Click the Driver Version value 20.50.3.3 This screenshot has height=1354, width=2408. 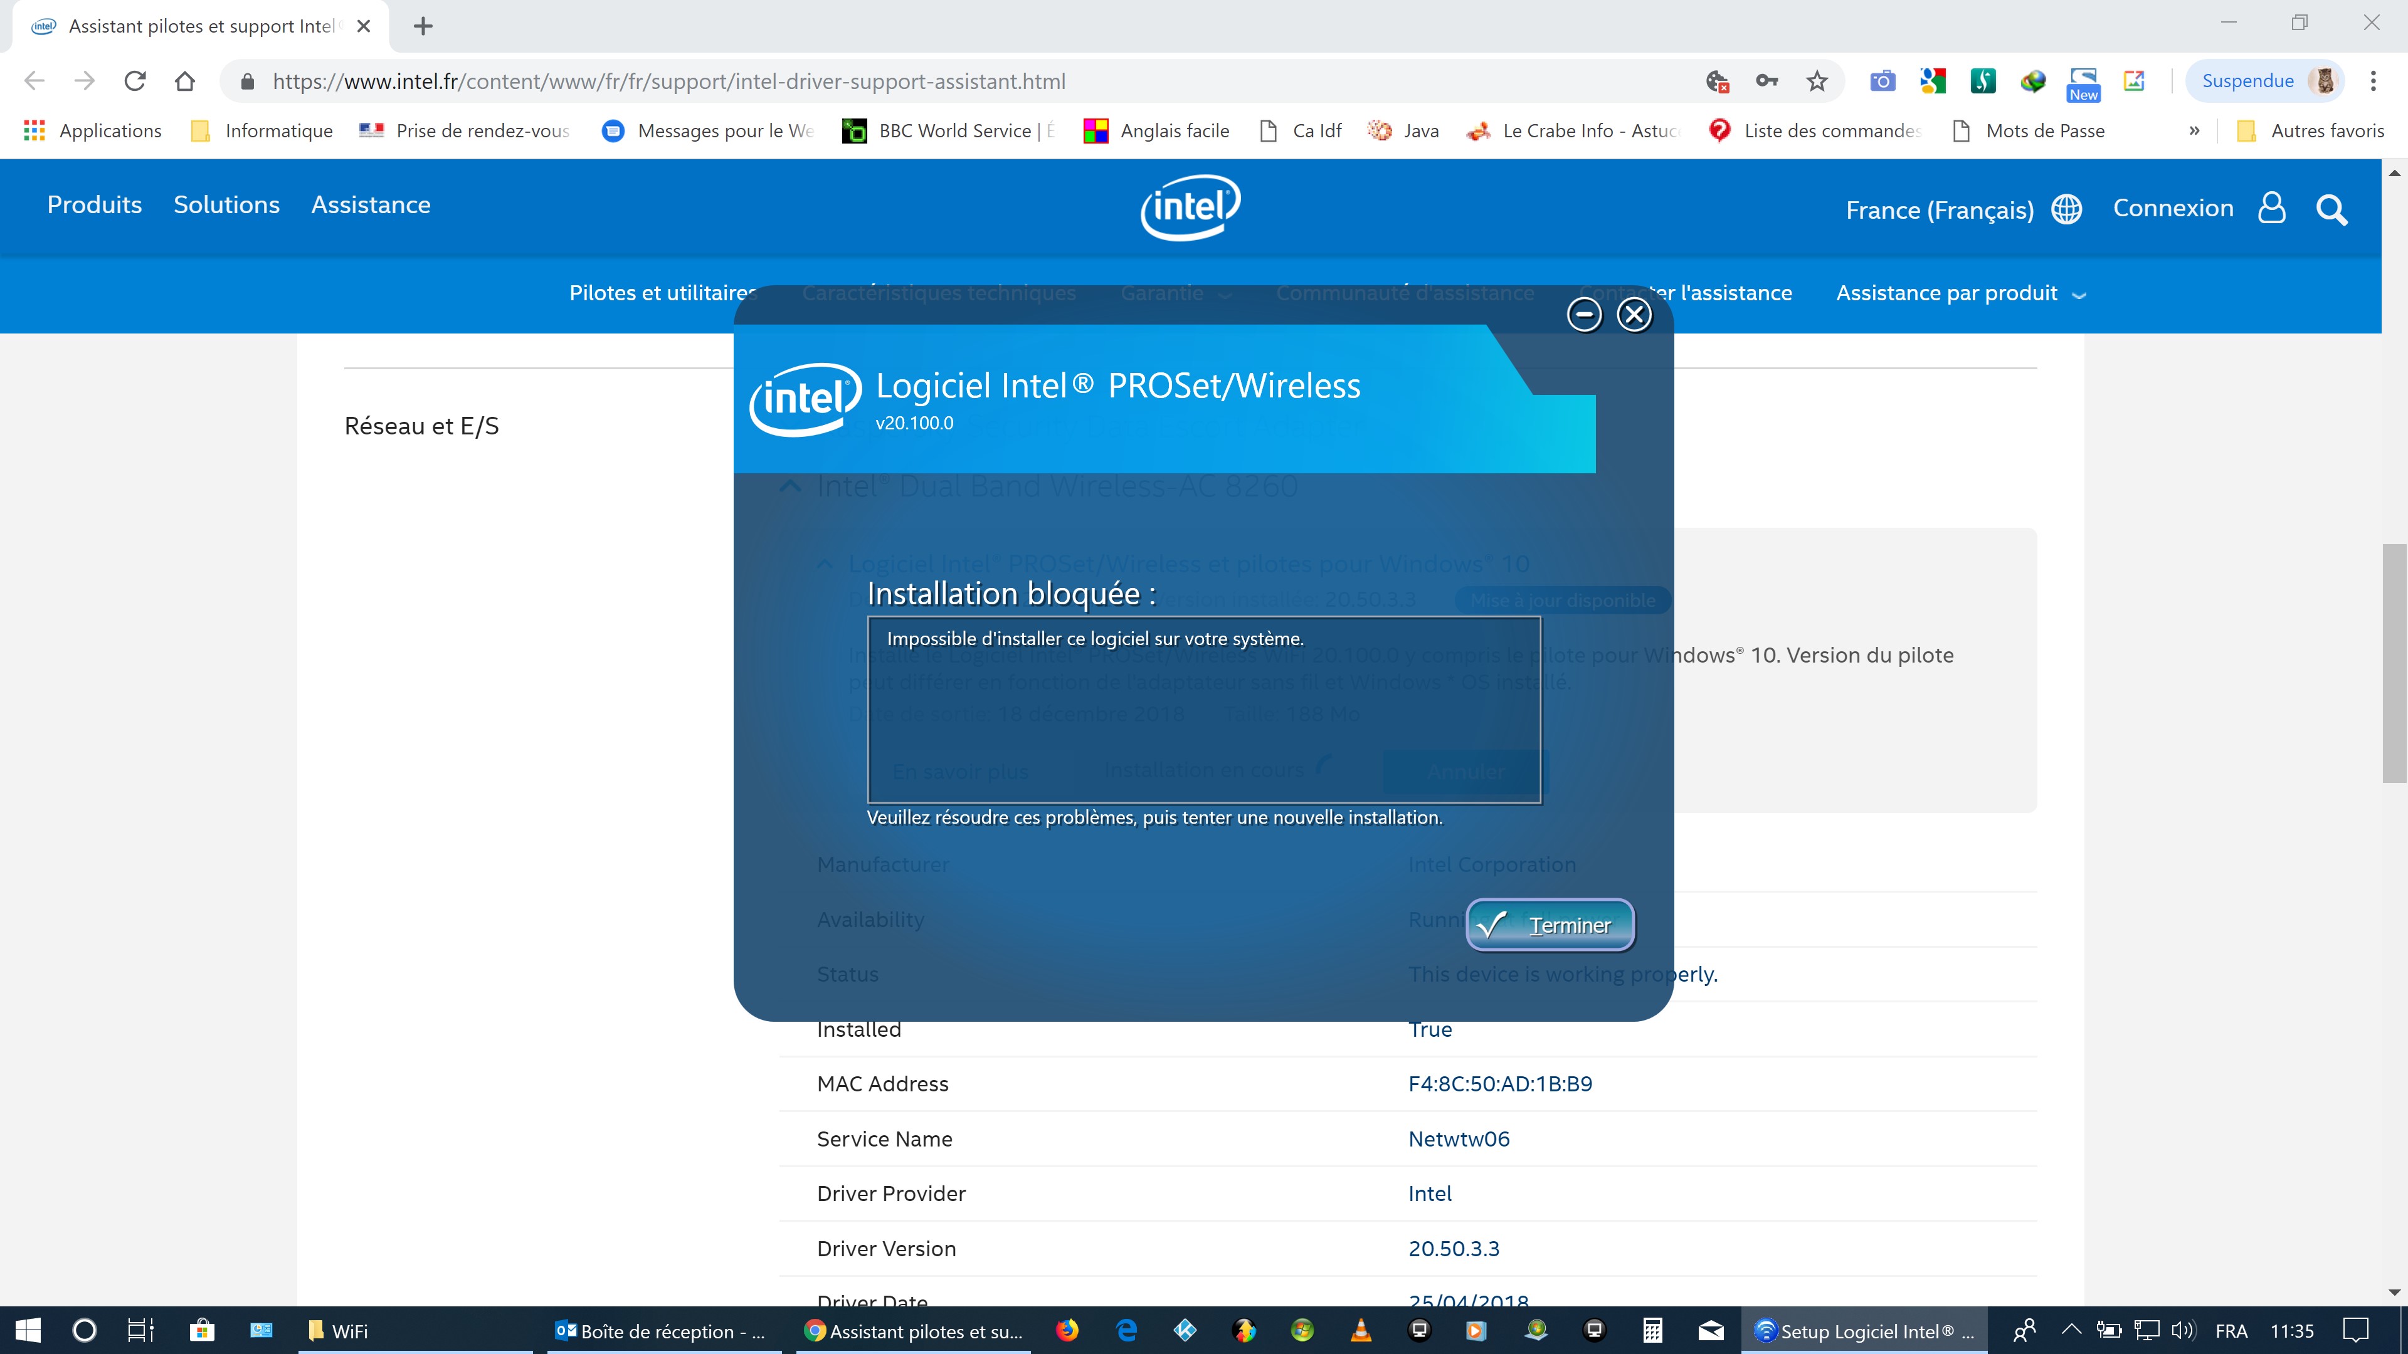(x=1454, y=1249)
